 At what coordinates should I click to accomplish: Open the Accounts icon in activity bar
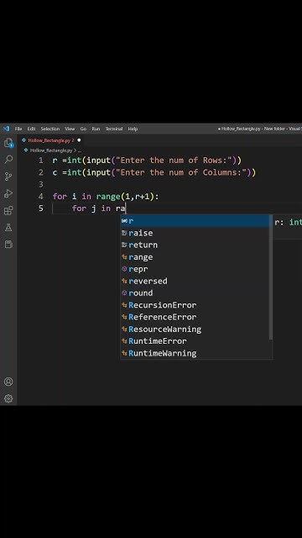(x=8, y=382)
